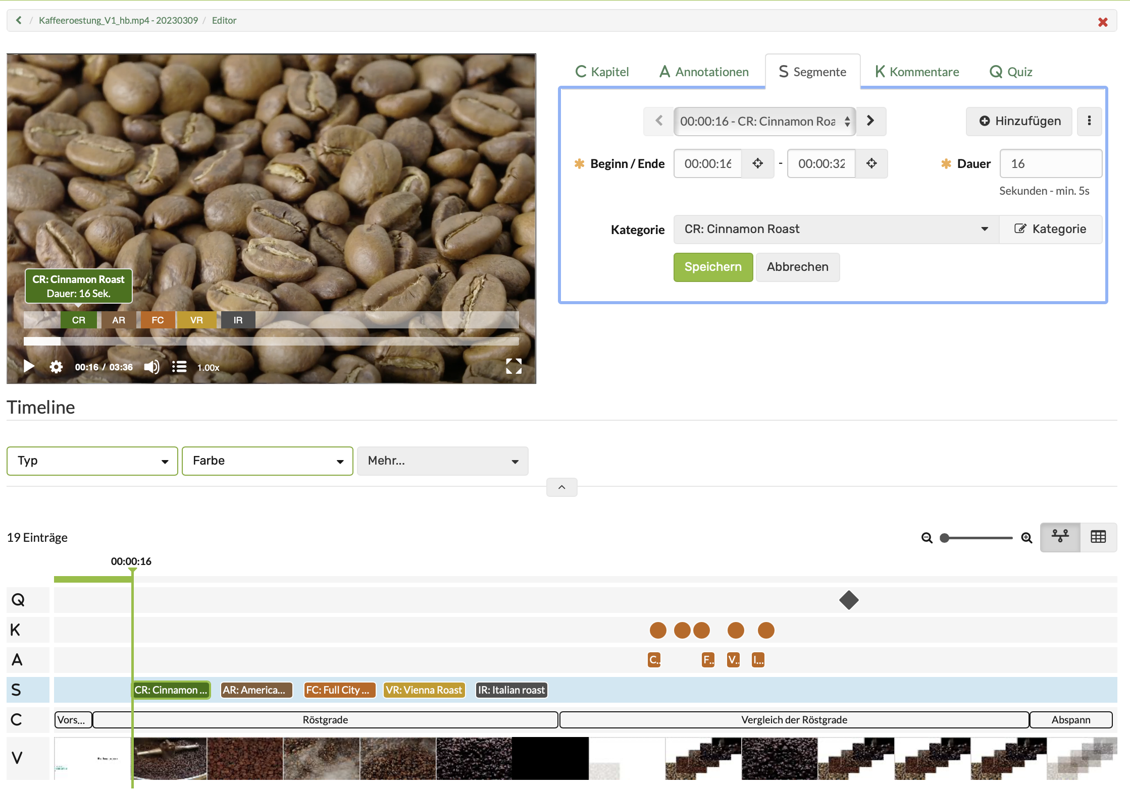Screen dimensions: 1130x793
Task: Adjust the timeline zoom slider
Action: pos(944,538)
